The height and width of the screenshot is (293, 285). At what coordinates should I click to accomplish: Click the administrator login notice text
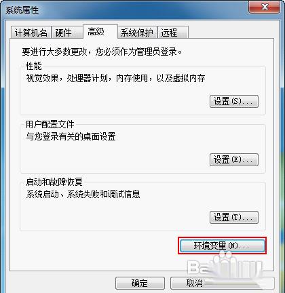coord(102,52)
